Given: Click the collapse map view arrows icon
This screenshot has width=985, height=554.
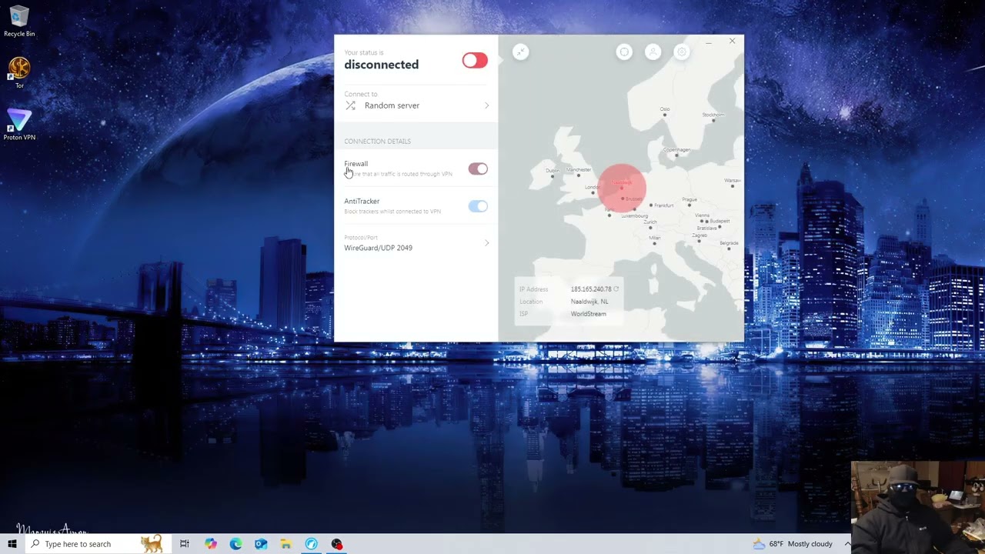Looking at the screenshot, I should point(521,52).
